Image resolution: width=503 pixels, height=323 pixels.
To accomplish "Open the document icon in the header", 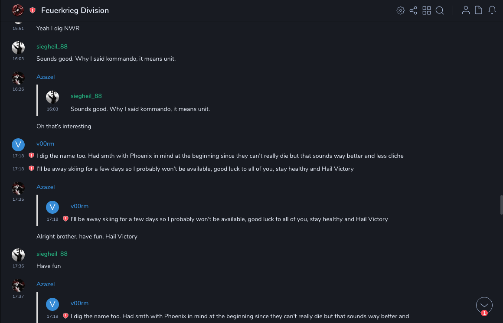I will pyautogui.click(x=479, y=10).
